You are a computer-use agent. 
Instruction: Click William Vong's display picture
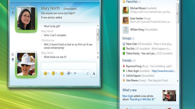coord(126,30)
